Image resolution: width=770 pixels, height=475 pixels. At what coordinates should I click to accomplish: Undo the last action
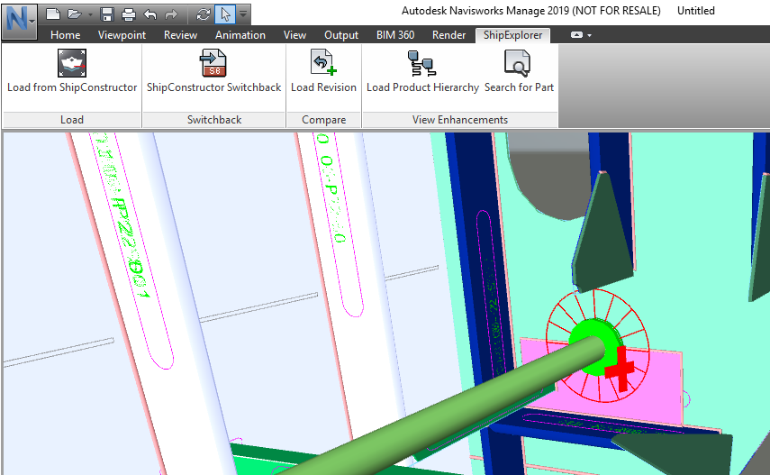(x=149, y=14)
